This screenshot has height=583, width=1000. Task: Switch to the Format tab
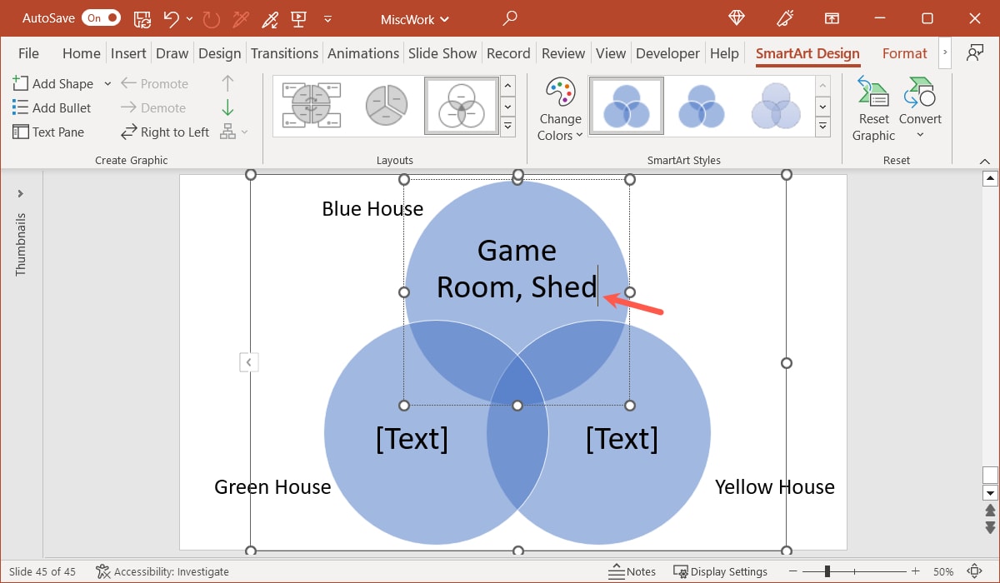click(904, 52)
